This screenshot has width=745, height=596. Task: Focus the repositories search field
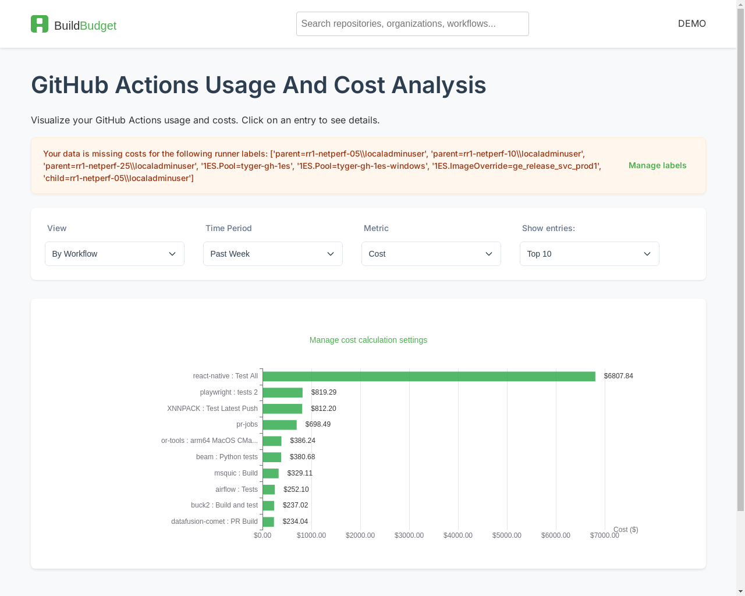[412, 24]
